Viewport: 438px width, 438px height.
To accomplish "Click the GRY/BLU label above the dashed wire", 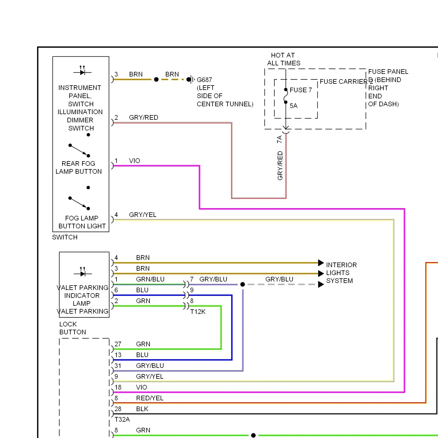I will point(279,279).
